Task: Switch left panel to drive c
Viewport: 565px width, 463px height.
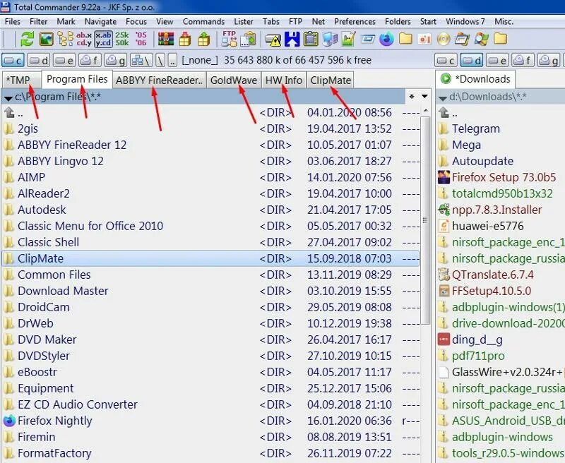Action: tap(13, 61)
